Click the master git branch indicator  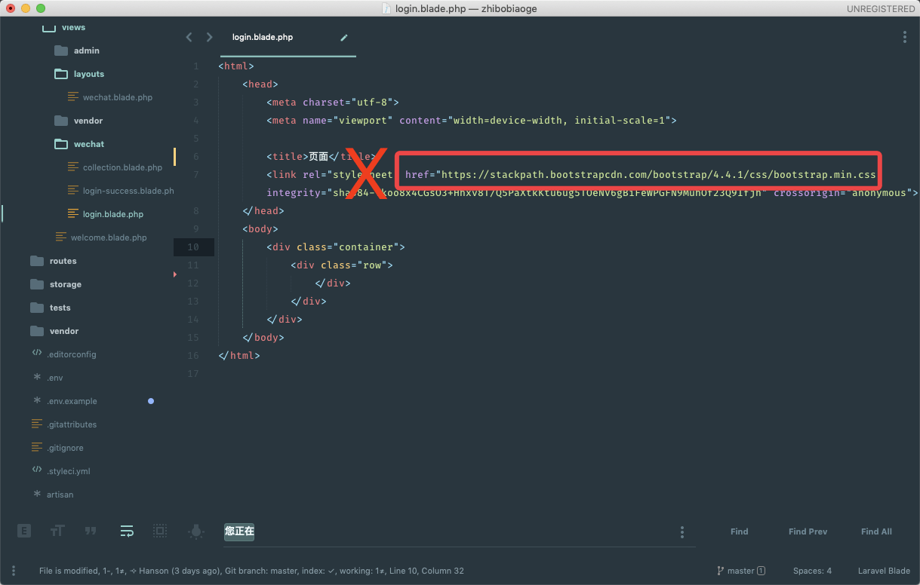pos(740,571)
